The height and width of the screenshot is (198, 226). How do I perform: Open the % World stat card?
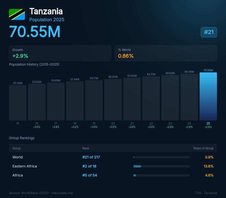point(166,53)
